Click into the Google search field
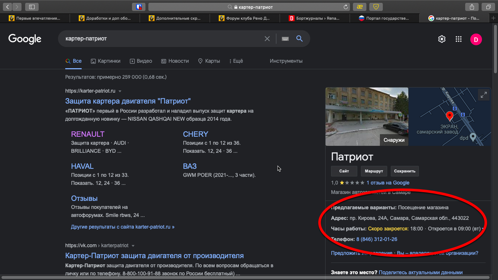 163,39
